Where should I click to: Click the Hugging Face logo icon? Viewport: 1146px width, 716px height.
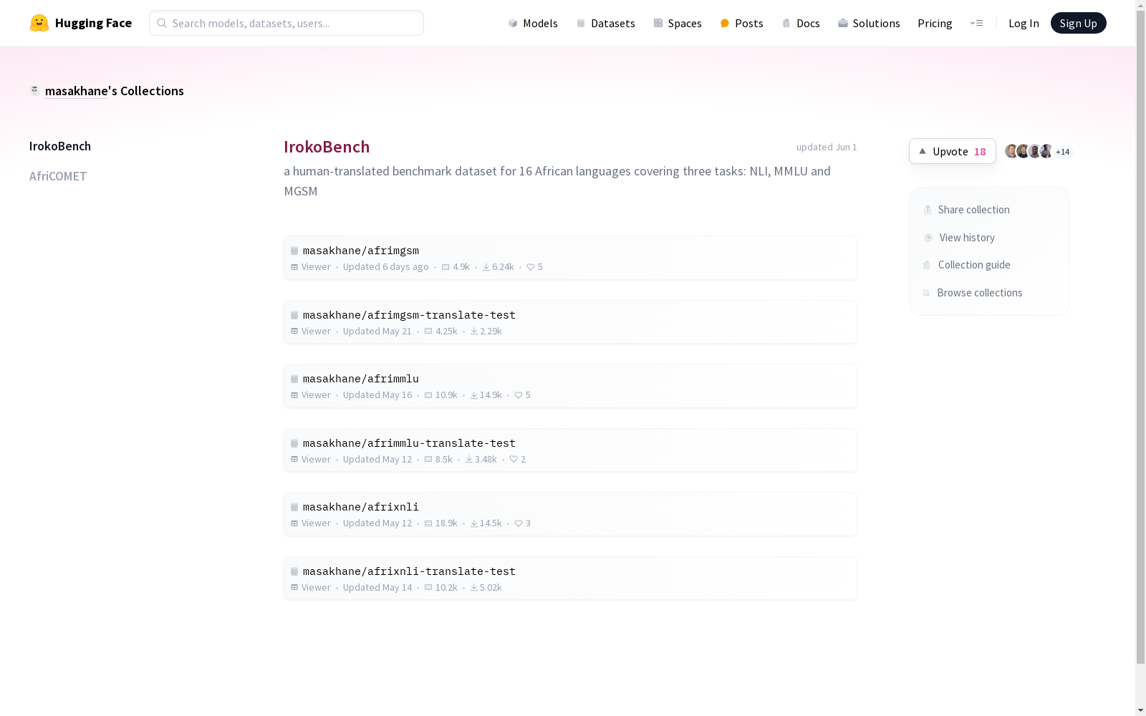coord(39,23)
